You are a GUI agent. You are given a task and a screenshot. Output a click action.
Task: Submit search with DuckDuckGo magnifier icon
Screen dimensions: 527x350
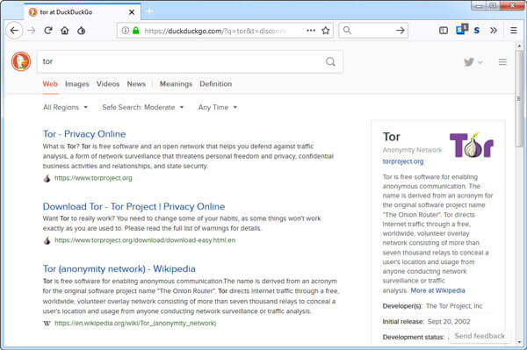330,61
